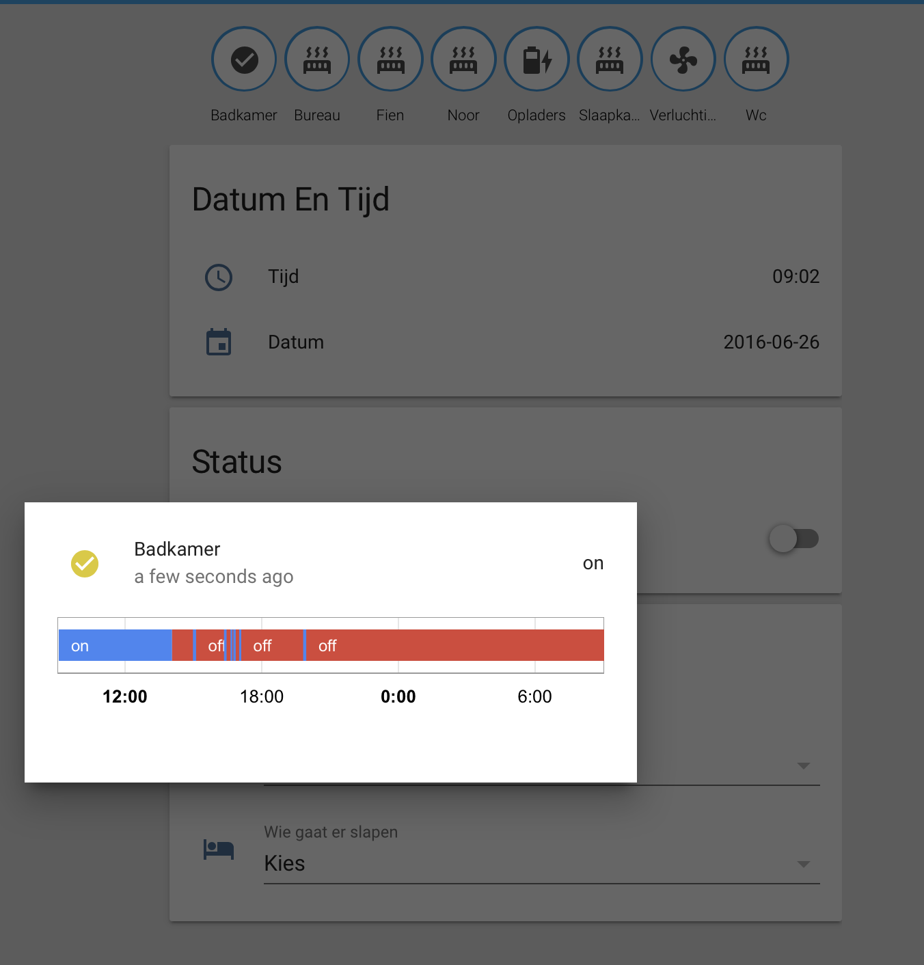
Task: Open the Fien radiator icon
Action: (x=390, y=59)
